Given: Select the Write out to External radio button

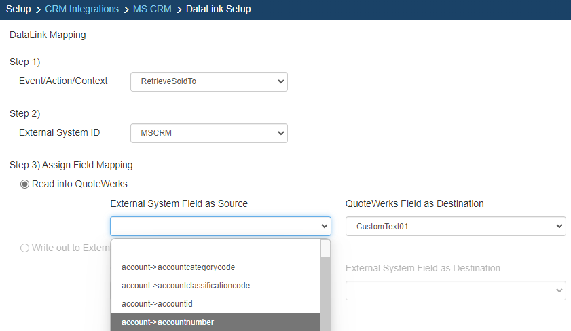Looking at the screenshot, I should [x=25, y=248].
